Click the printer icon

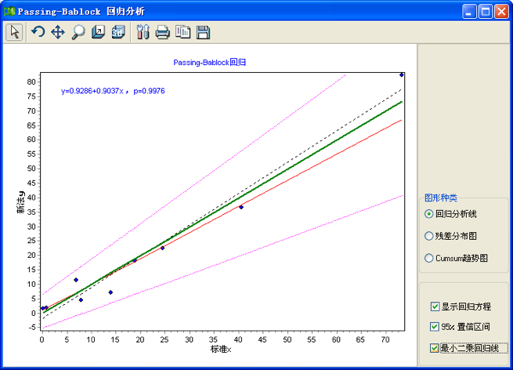[x=163, y=32]
